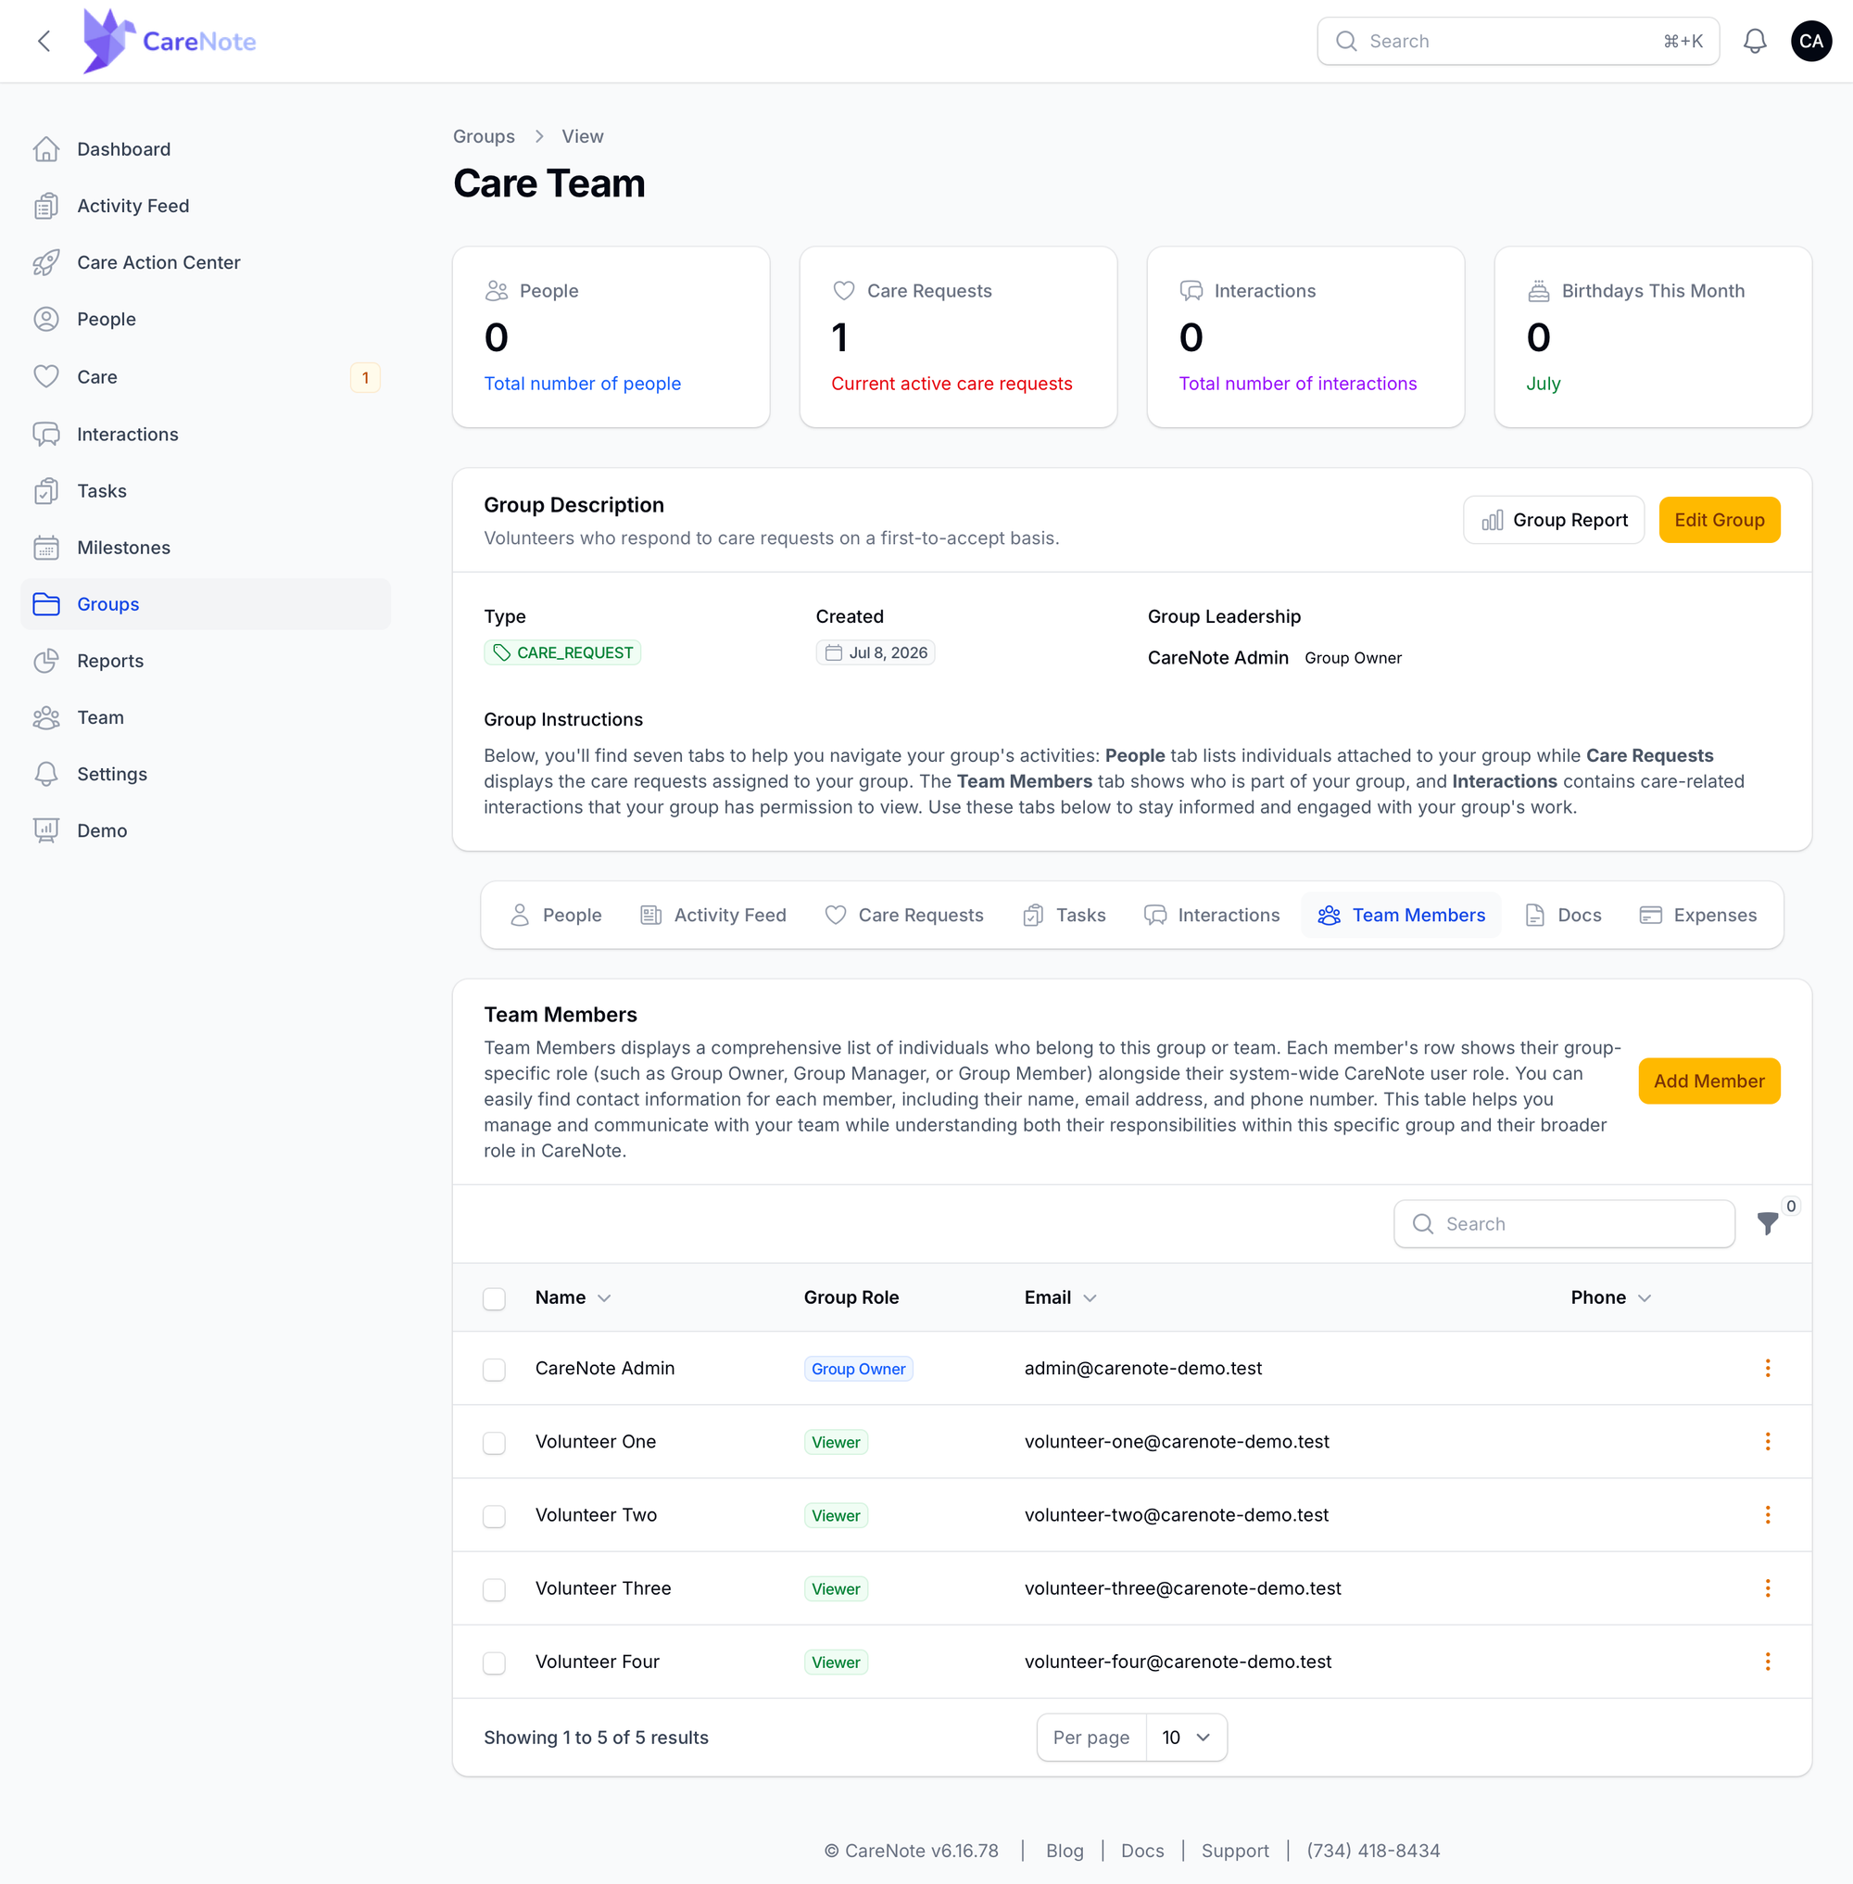Open row actions for CareNote Admin

point(1768,1368)
